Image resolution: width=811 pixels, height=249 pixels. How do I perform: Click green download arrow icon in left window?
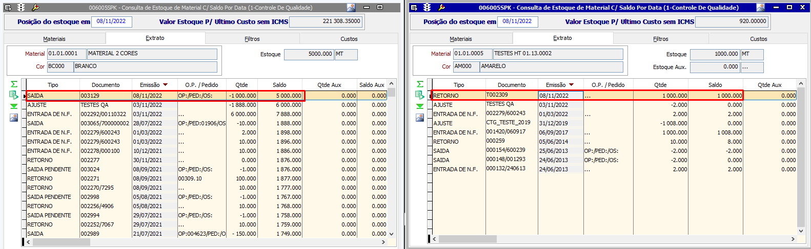click(x=14, y=106)
